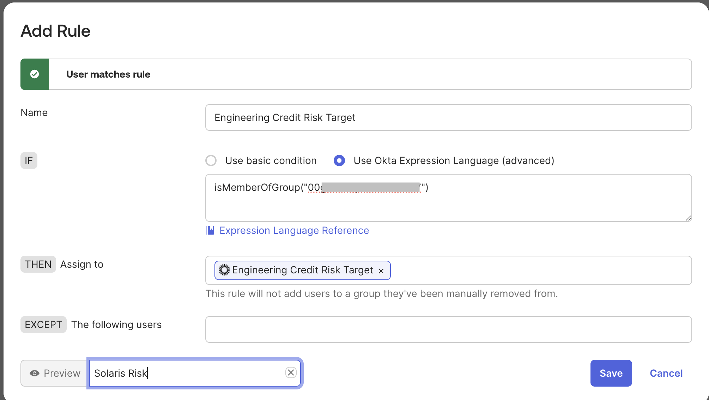Save the rule
The height and width of the screenshot is (400, 709).
(x=611, y=373)
